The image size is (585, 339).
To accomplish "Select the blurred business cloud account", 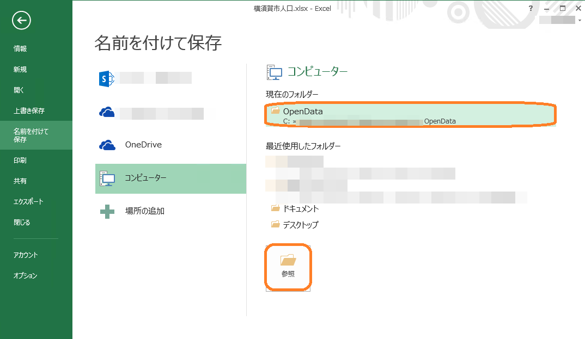I will point(153,113).
